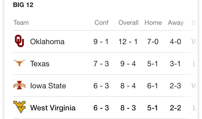
Task: Open the Iowa State team link
Action: point(48,86)
